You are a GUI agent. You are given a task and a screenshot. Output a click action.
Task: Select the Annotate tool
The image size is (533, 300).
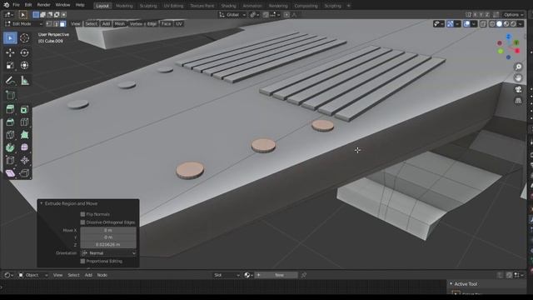(10, 81)
